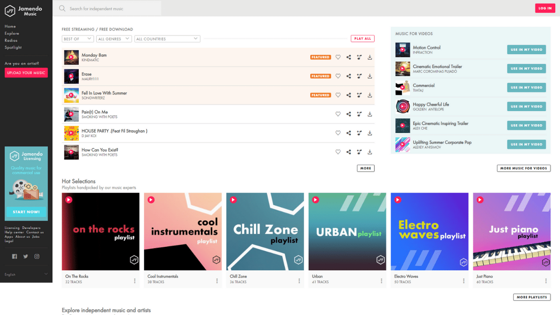Like Fell In Love With Summer

[x=338, y=95]
